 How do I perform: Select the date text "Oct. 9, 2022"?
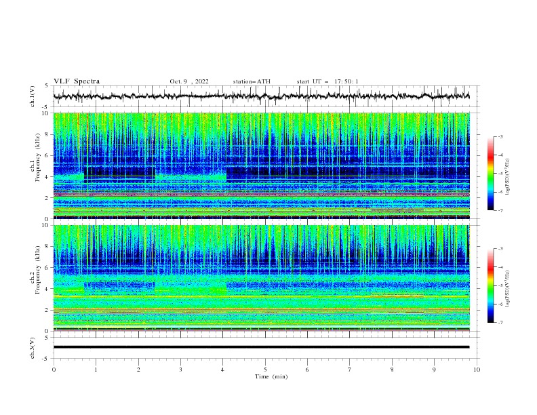coord(189,81)
